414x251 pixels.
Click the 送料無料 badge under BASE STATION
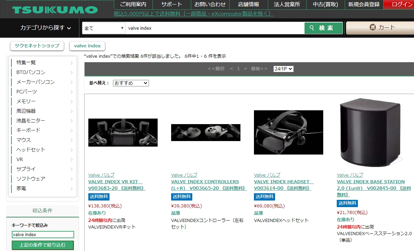[x=347, y=203]
